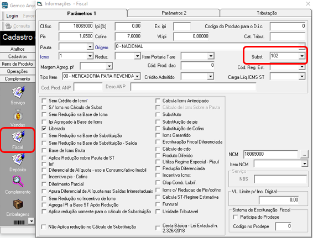
Task: Check the Substituto checkbox
Action: (x=158, y=115)
